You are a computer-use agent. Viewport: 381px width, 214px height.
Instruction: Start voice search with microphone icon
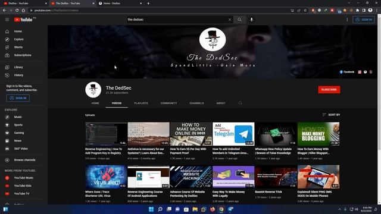[251, 20]
